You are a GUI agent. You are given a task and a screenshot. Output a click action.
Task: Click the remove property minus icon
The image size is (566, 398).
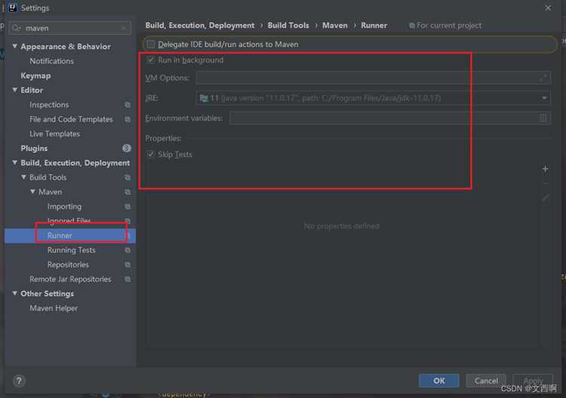pos(545,184)
